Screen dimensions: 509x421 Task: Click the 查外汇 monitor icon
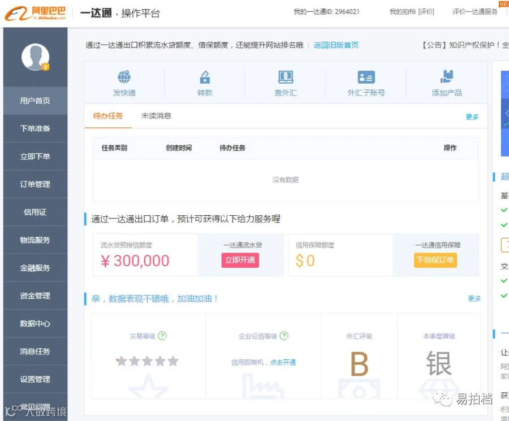tap(286, 77)
